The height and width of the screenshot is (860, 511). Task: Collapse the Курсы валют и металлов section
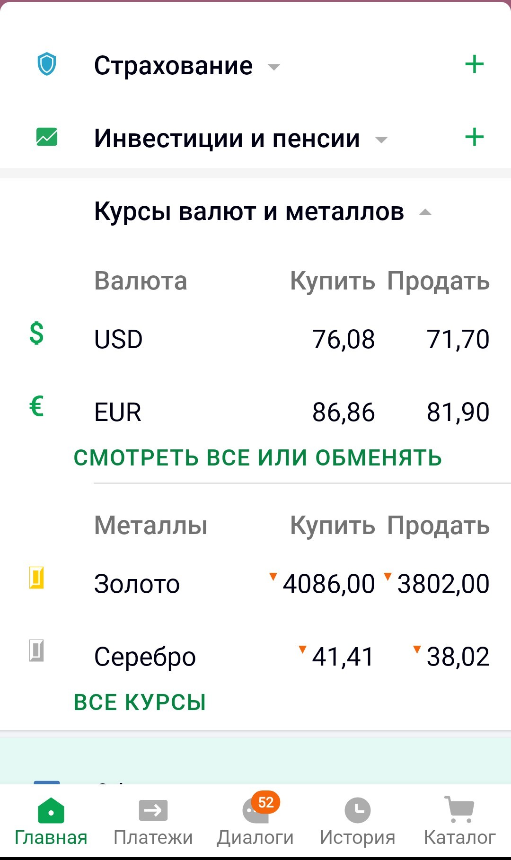425,212
